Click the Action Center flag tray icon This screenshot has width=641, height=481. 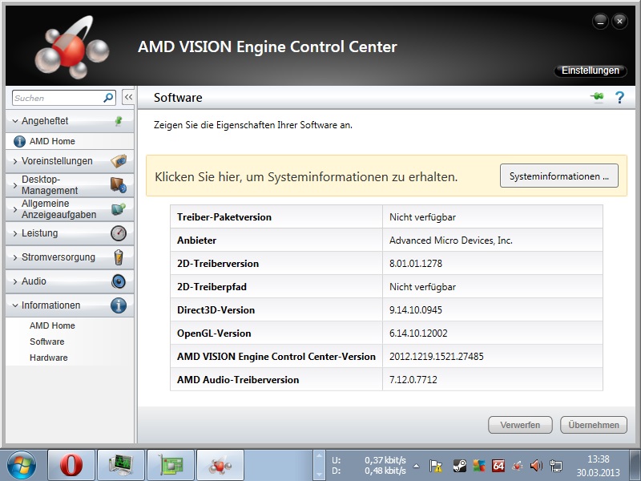(436, 466)
